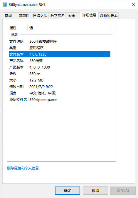Click the 360yasuozxb.exe title bar icon
Screen dimensions: 138x198
coord(5,5)
